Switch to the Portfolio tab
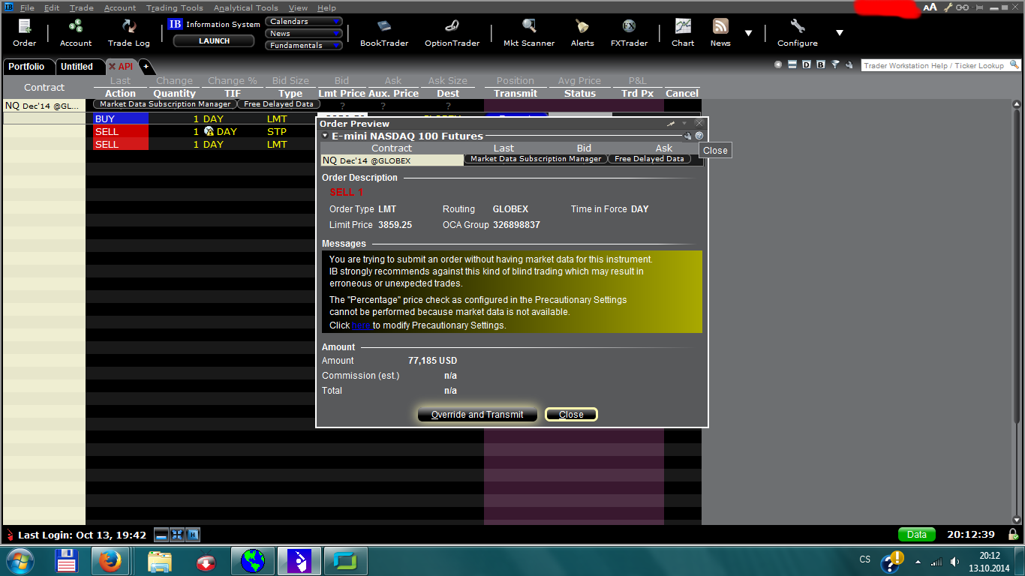The image size is (1025, 576). (x=27, y=67)
